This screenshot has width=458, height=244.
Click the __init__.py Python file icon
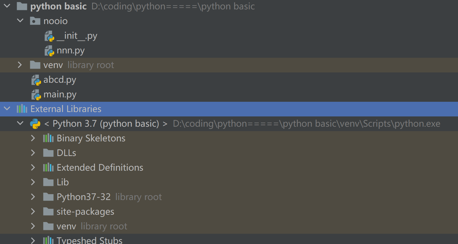click(x=49, y=36)
